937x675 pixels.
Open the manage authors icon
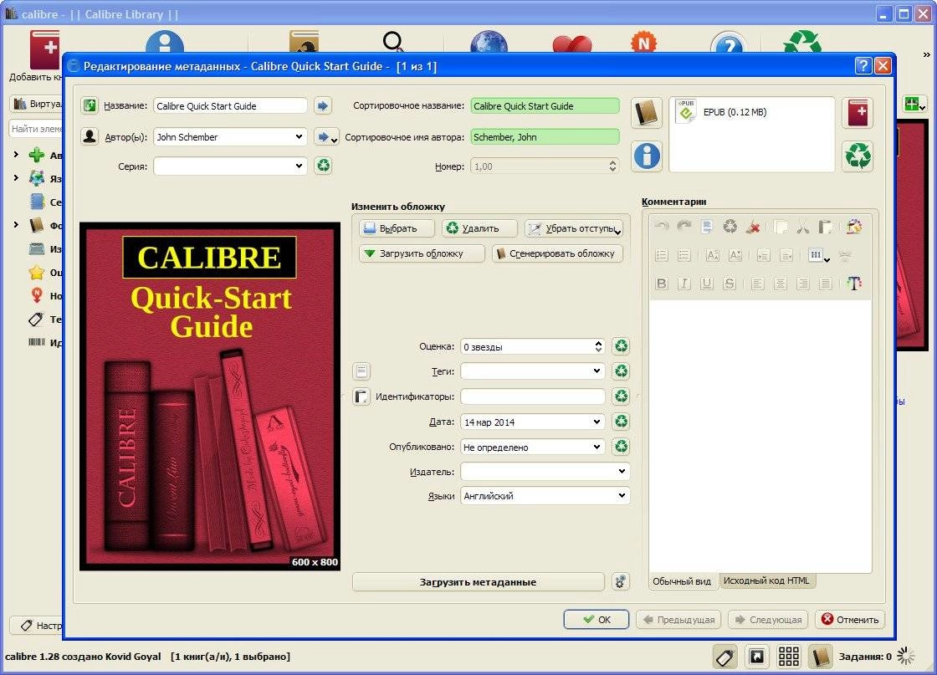coord(90,137)
